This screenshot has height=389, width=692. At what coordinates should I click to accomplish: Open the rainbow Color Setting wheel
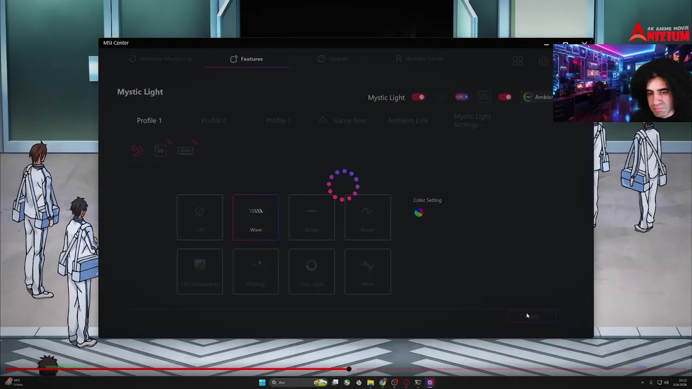(418, 212)
